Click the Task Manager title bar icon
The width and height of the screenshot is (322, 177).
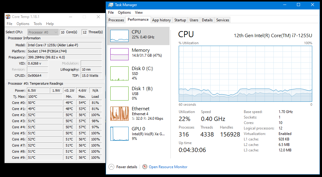(x=111, y=5)
